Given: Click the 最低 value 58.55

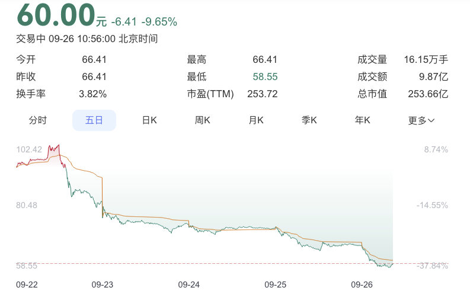Looking at the screenshot, I should pyautogui.click(x=265, y=76).
